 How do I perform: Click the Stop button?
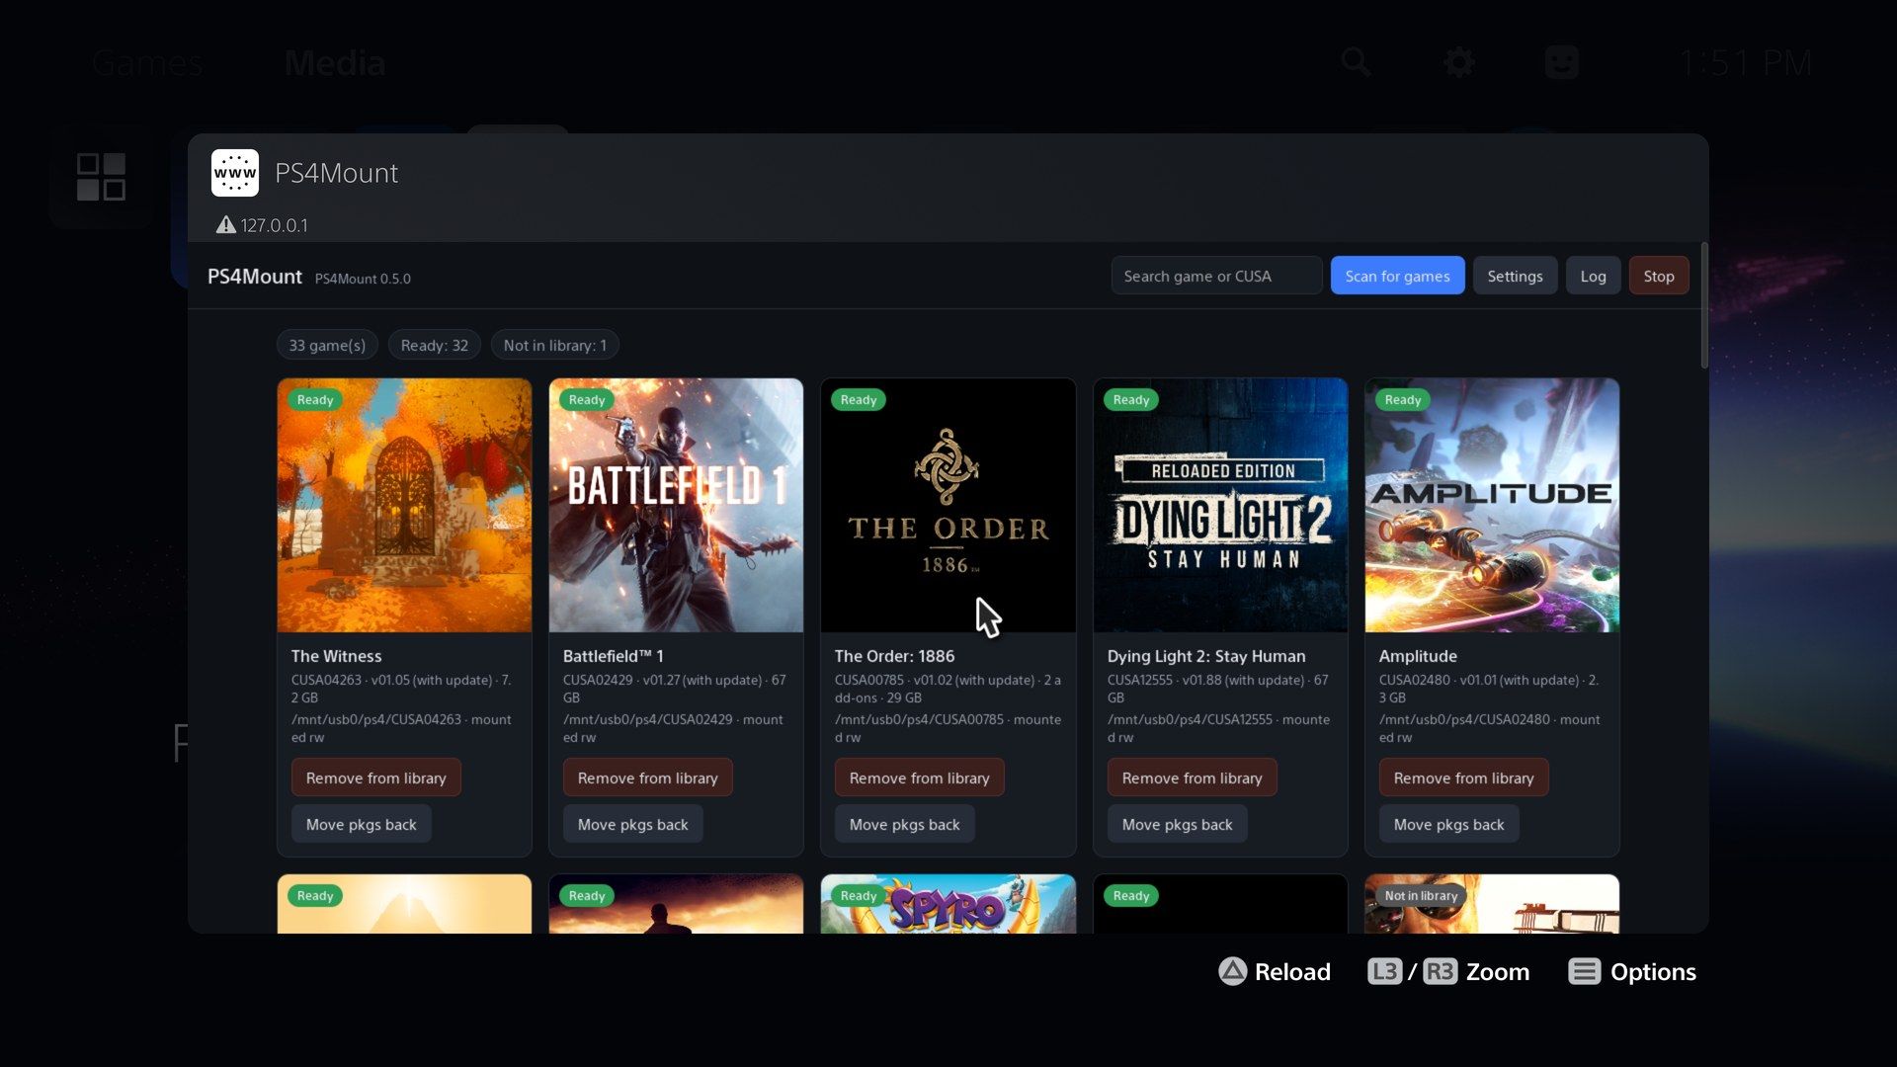click(x=1659, y=276)
